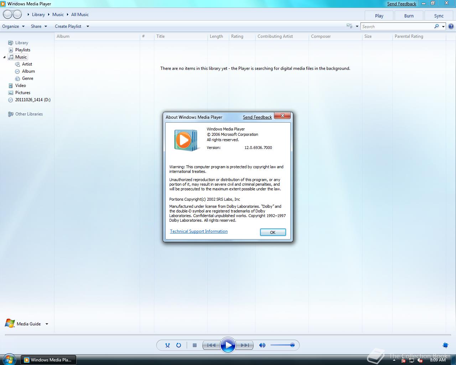Image resolution: width=456 pixels, height=365 pixels.
Task: Click the search magnifier icon
Action: coord(436,26)
